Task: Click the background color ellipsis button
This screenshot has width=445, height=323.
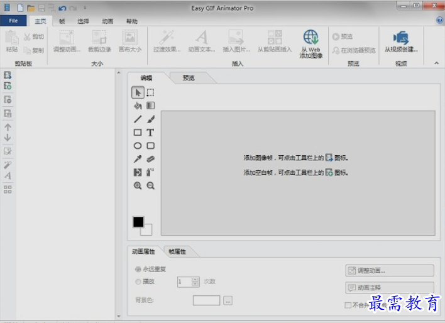Action: (x=228, y=300)
